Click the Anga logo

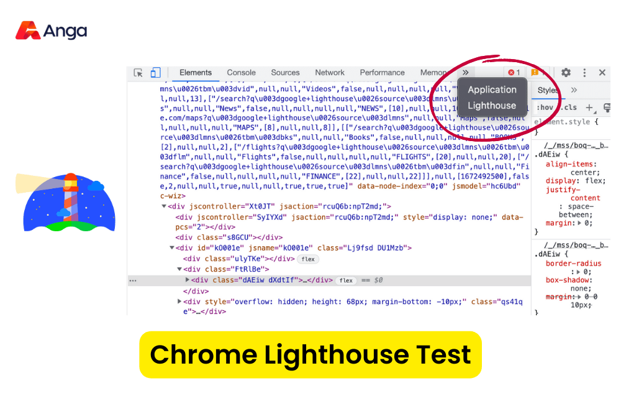click(51, 30)
